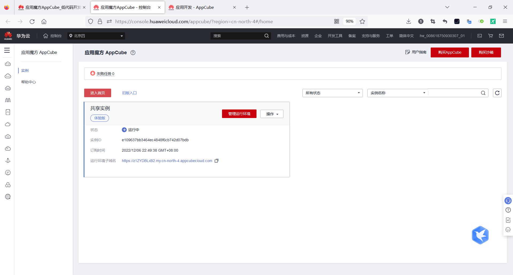The width and height of the screenshot is (513, 275).
Task: Bookmark this page with the star icon
Action: pos(362,21)
